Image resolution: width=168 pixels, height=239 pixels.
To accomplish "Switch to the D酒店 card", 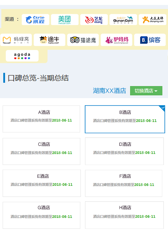I will click(124, 151).
